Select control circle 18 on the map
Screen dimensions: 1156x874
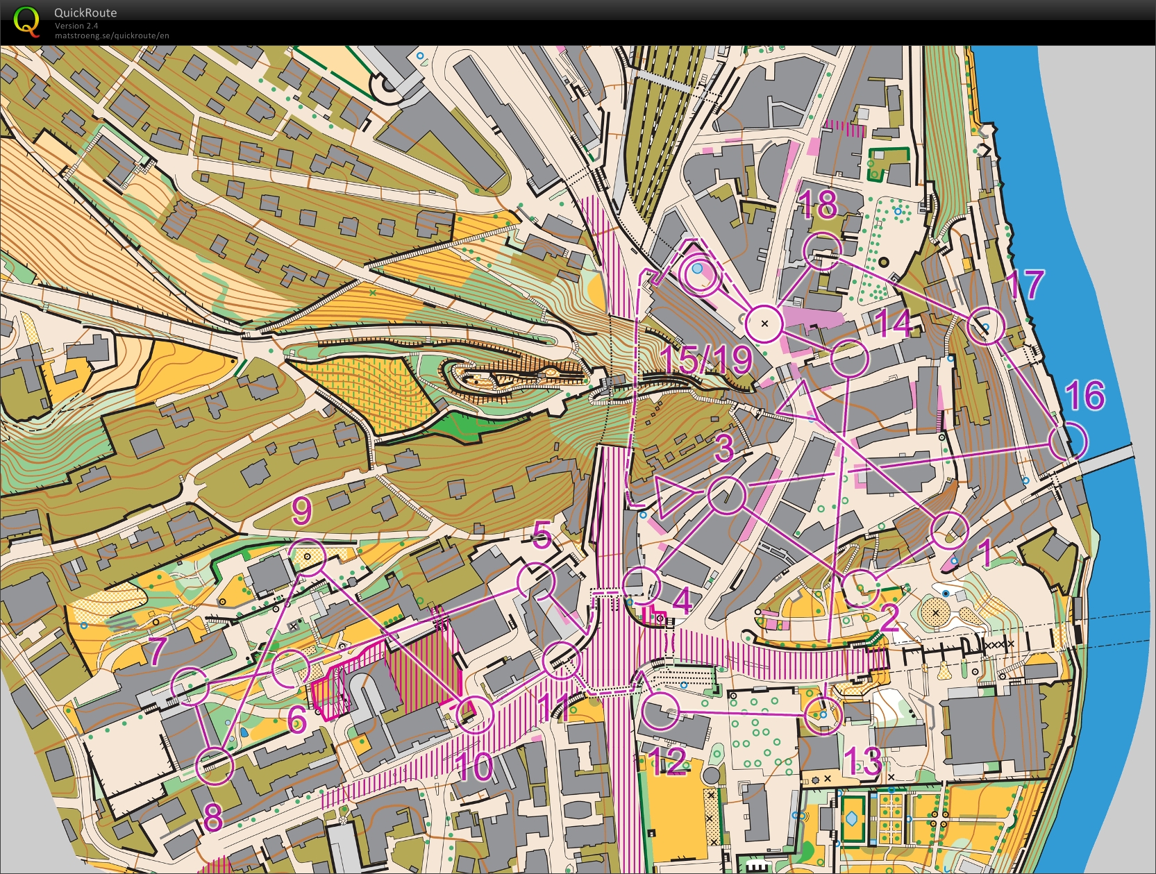(x=822, y=251)
